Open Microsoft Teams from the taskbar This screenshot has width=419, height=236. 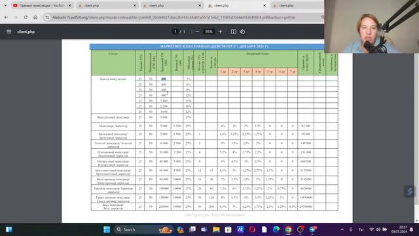tap(204, 229)
